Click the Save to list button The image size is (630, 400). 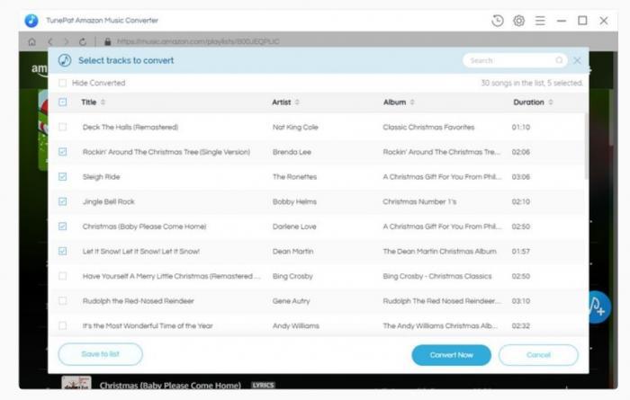click(101, 354)
